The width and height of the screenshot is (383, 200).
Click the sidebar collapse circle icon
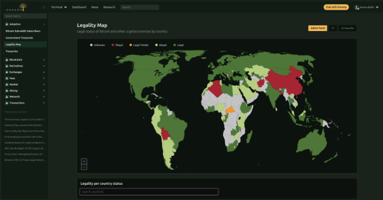tap(44, 7)
